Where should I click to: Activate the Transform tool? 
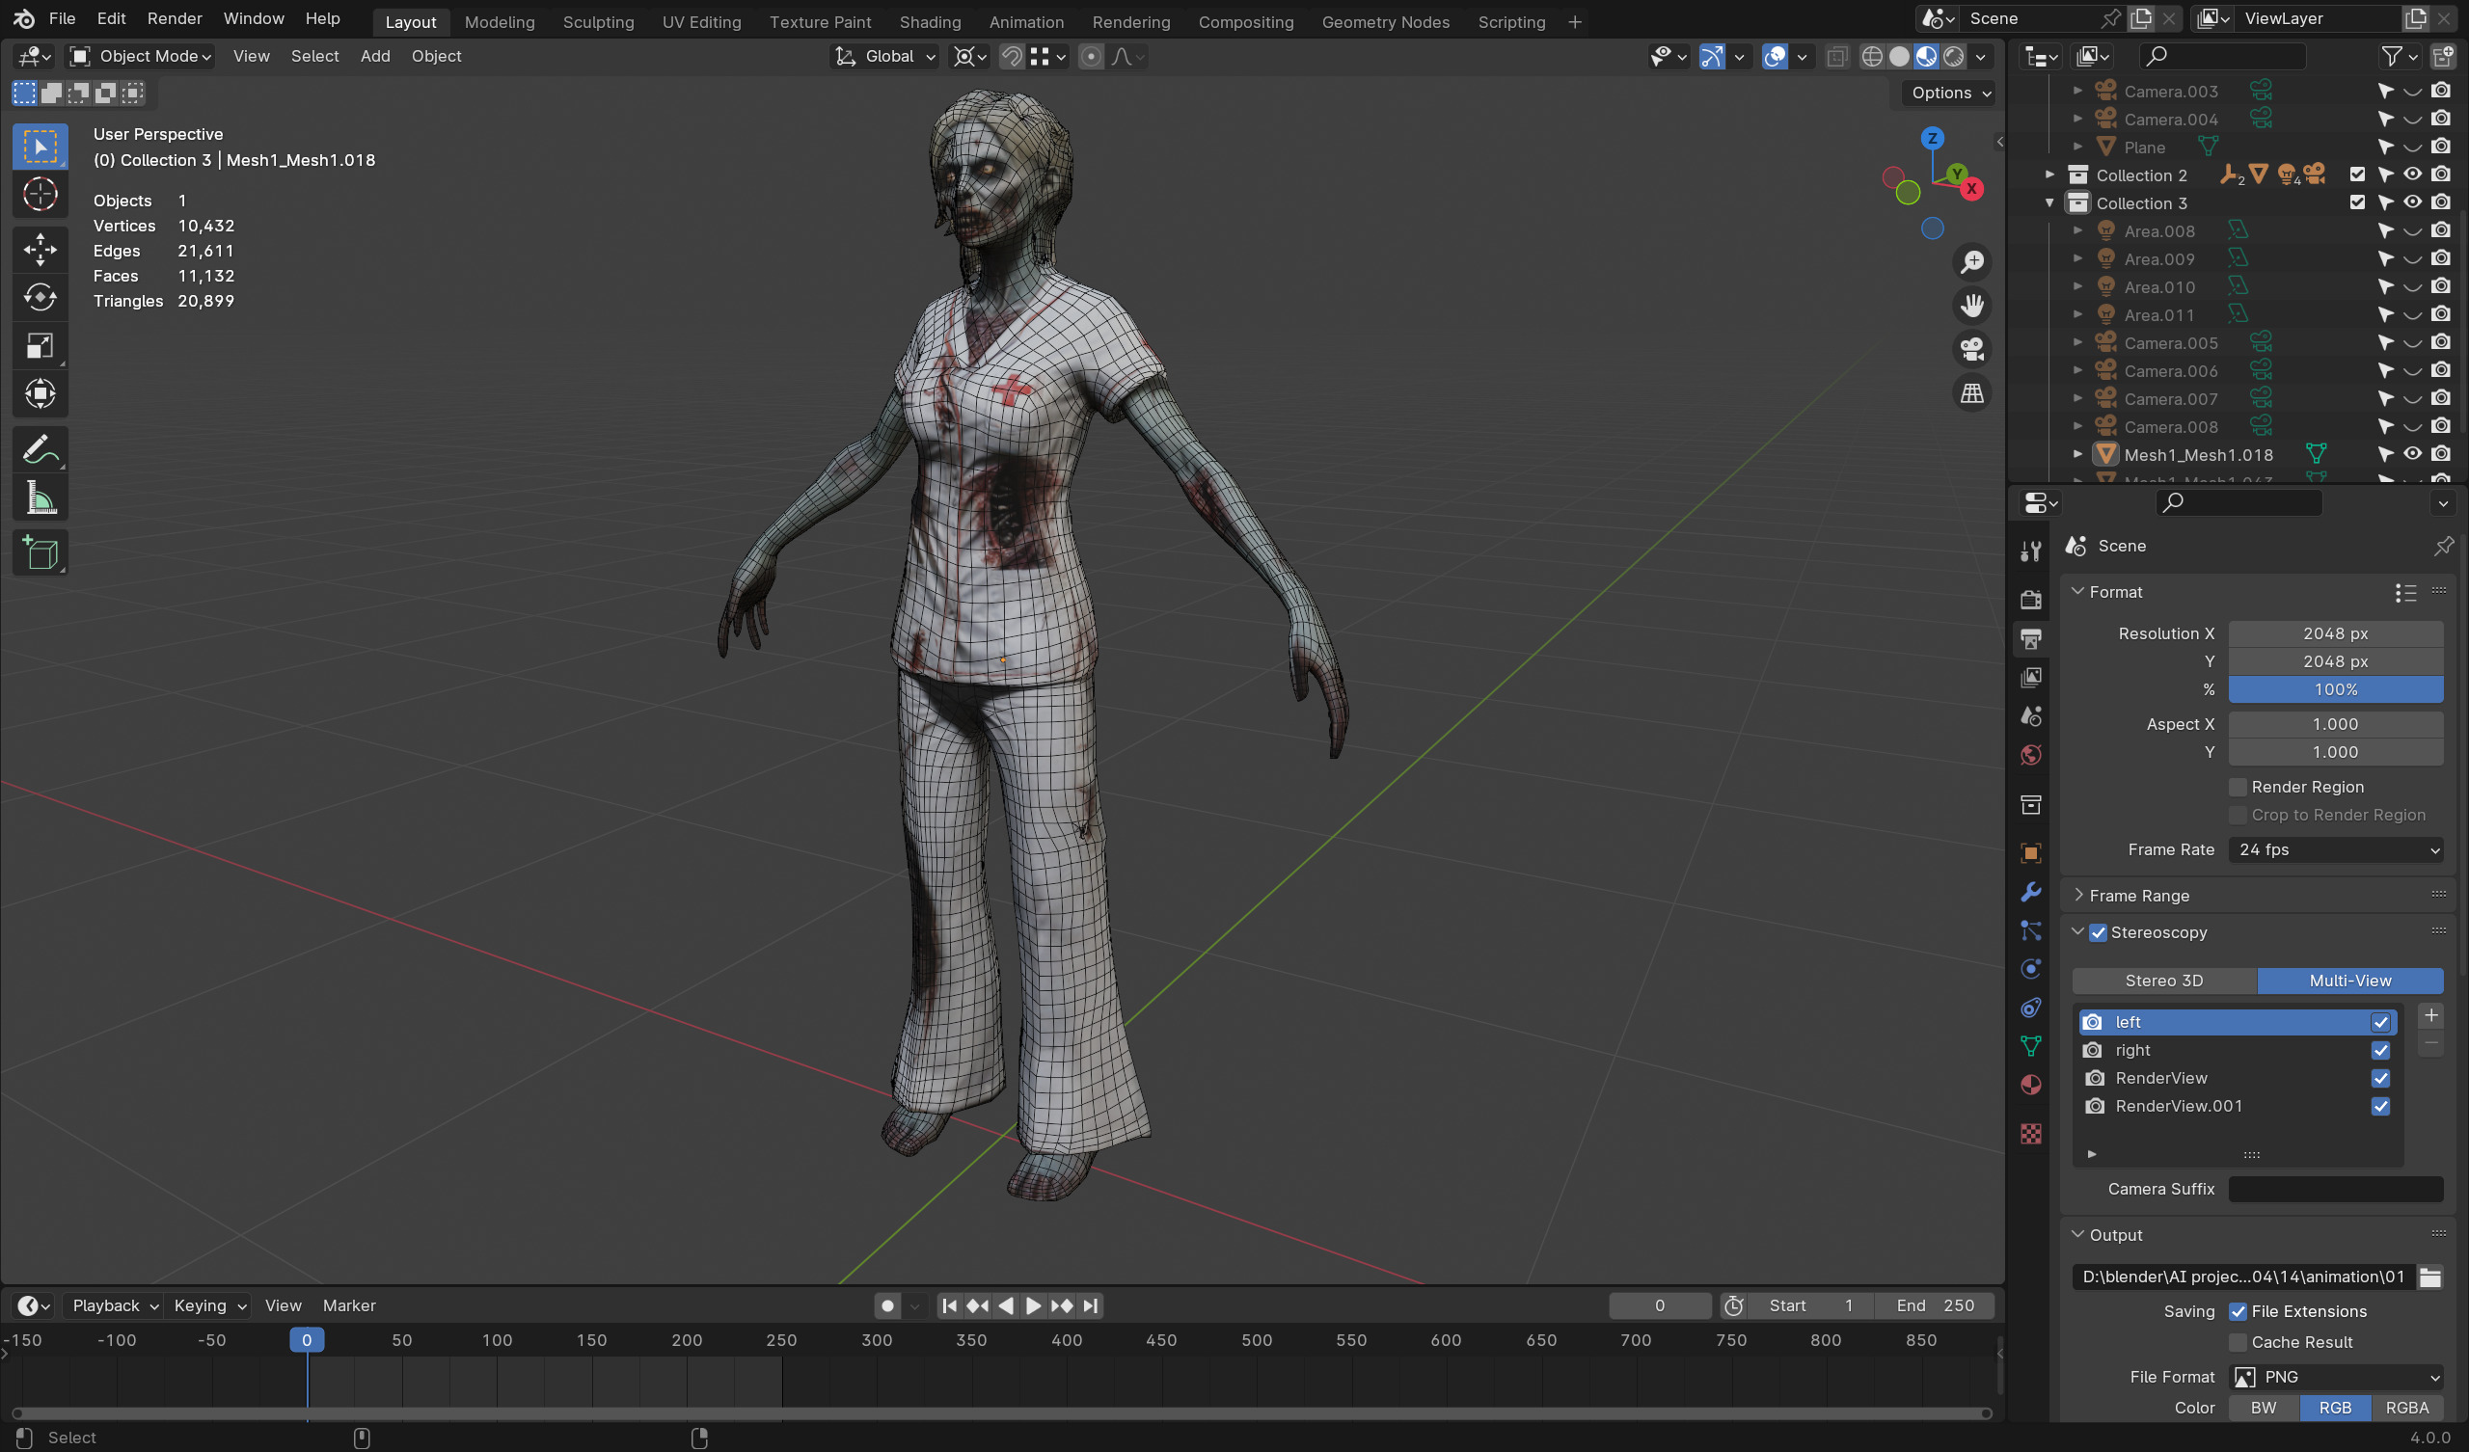(41, 394)
